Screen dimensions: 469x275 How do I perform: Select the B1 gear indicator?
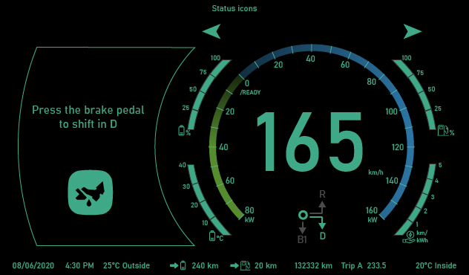pyautogui.click(x=302, y=239)
